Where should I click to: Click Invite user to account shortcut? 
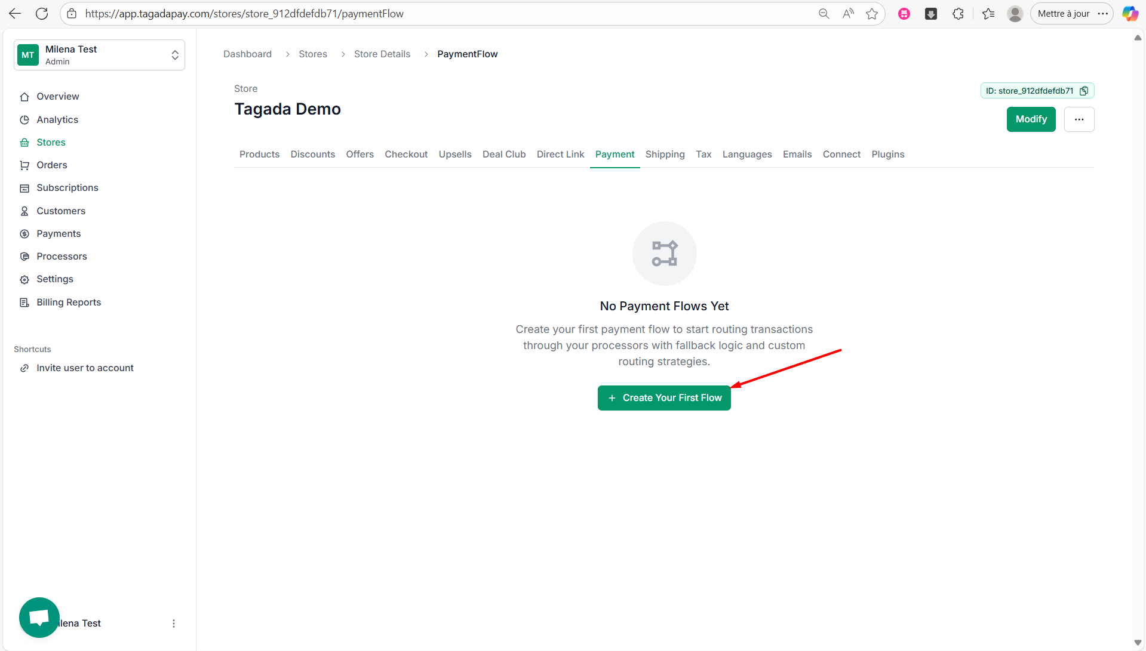coord(85,368)
